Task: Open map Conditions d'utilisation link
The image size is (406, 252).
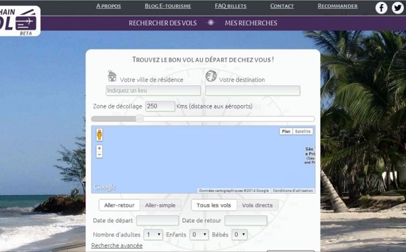Action: (x=293, y=190)
